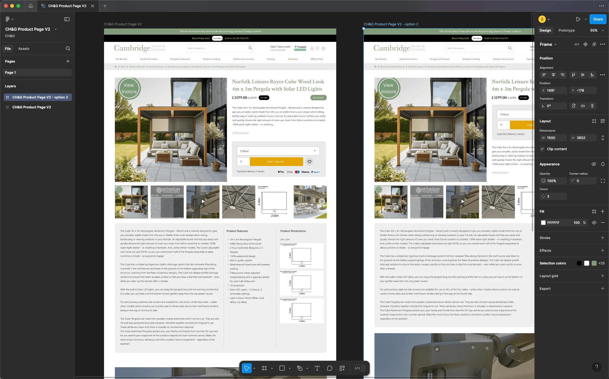Click the auto layout icon in Layout
The image size is (609, 379).
(x=602, y=121)
